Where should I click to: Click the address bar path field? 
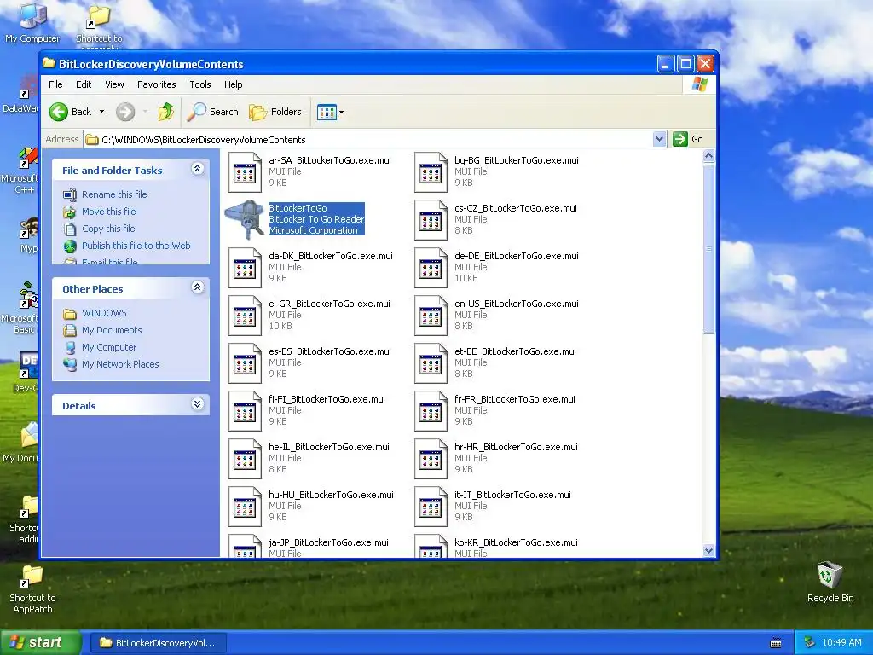click(368, 139)
